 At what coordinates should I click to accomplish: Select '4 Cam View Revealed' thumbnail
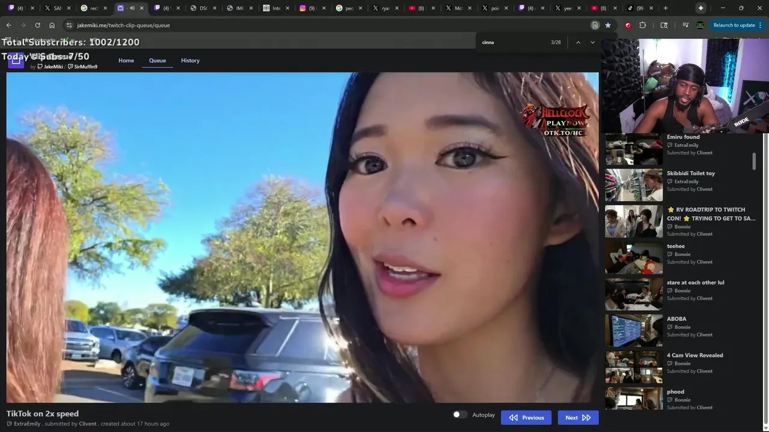[634, 367]
